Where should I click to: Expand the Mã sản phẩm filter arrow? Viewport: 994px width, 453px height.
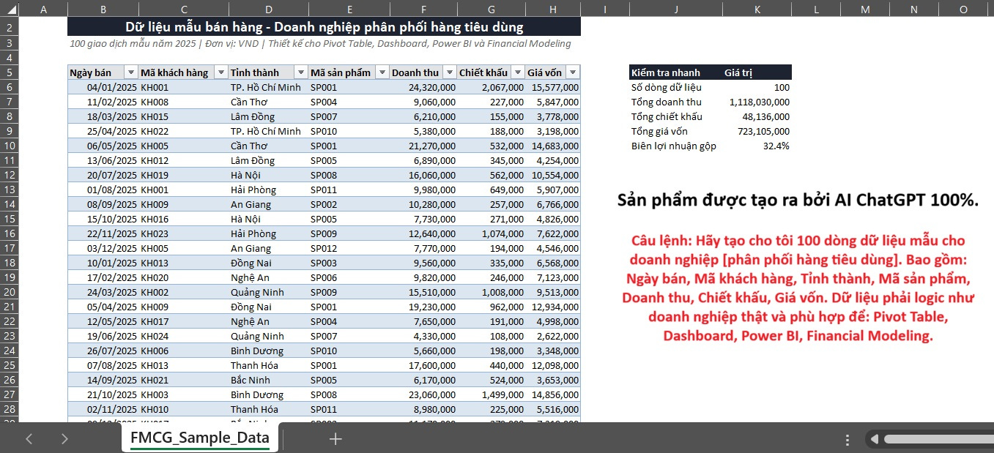tap(382, 72)
